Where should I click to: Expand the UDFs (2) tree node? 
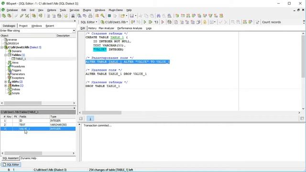click(x=6, y=82)
